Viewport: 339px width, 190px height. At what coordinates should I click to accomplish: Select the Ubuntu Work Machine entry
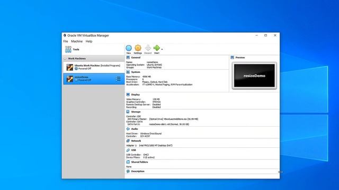(94, 67)
